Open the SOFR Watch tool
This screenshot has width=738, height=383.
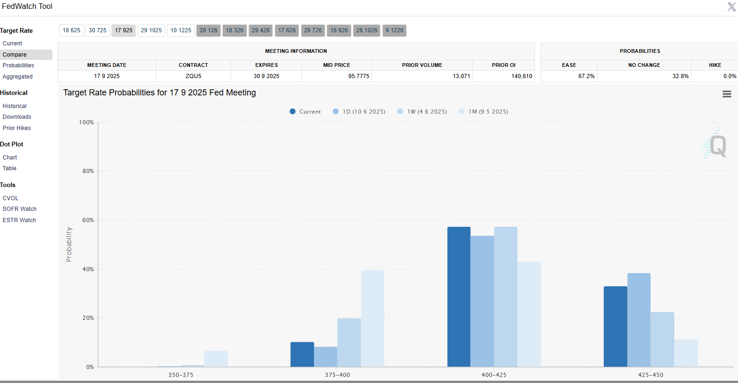click(20, 209)
